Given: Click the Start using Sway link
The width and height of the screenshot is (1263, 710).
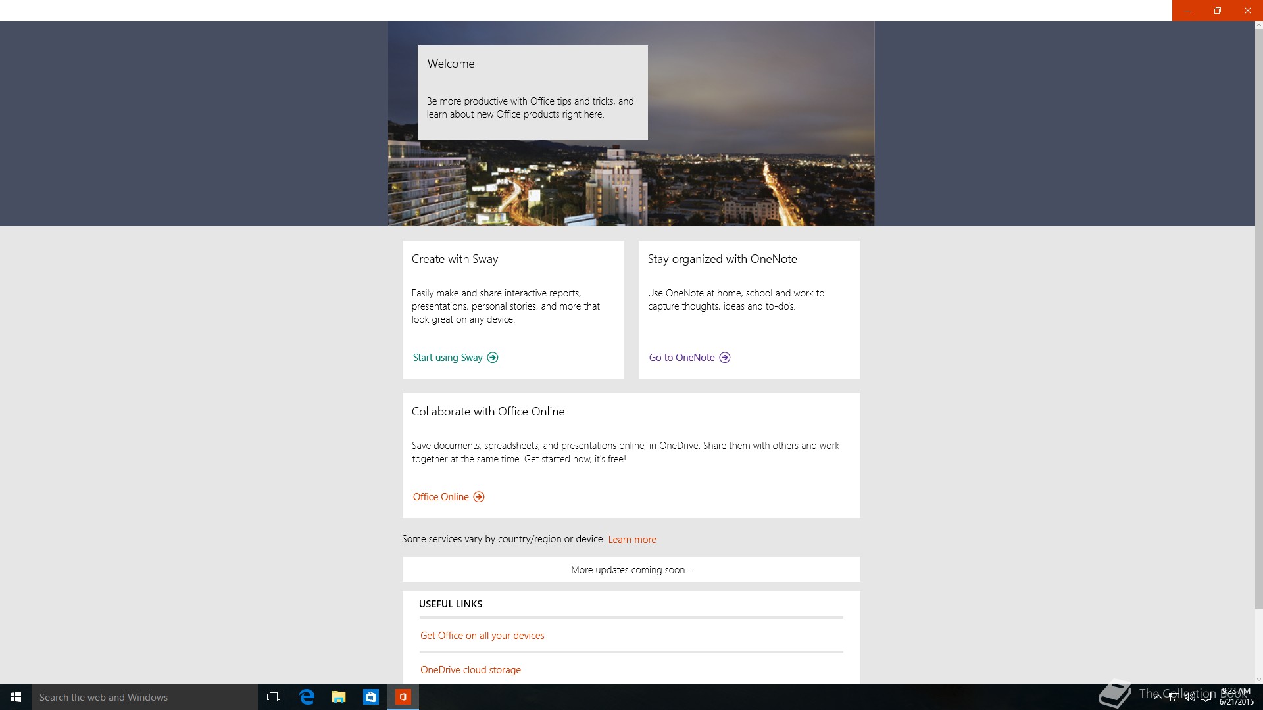Looking at the screenshot, I should [448, 358].
